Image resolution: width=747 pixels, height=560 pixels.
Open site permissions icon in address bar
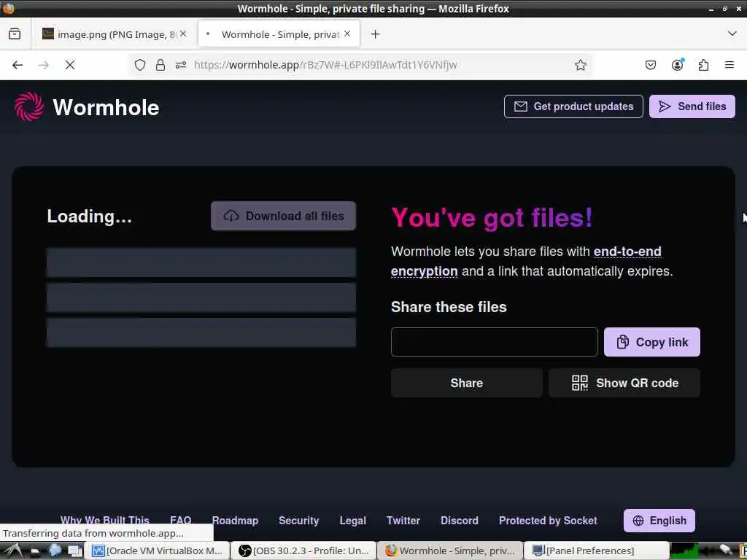181,65
